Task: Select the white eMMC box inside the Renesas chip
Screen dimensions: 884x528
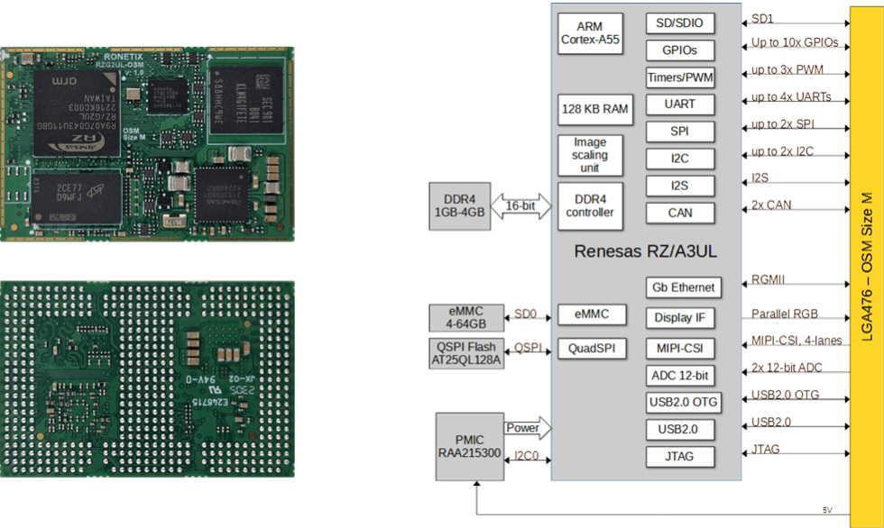Action: click(592, 314)
